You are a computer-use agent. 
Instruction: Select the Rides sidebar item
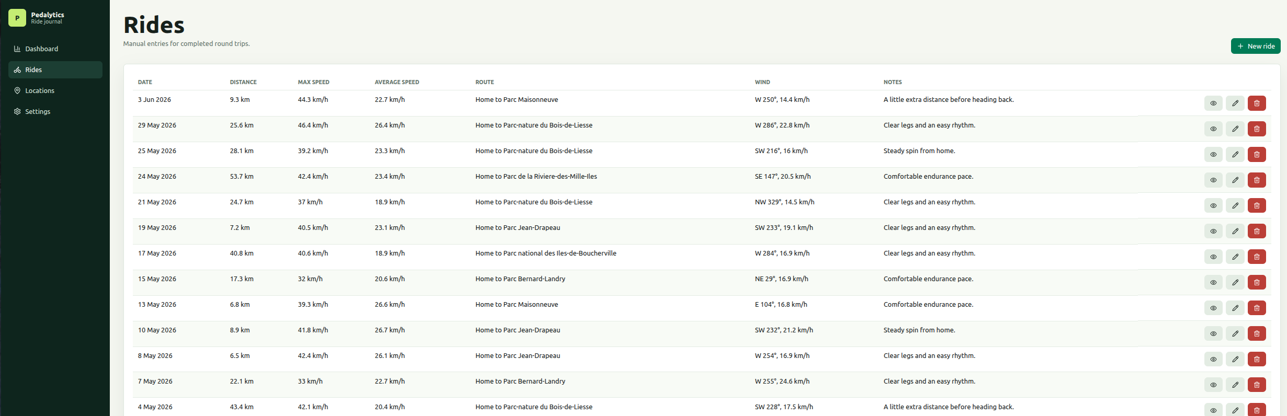click(55, 70)
